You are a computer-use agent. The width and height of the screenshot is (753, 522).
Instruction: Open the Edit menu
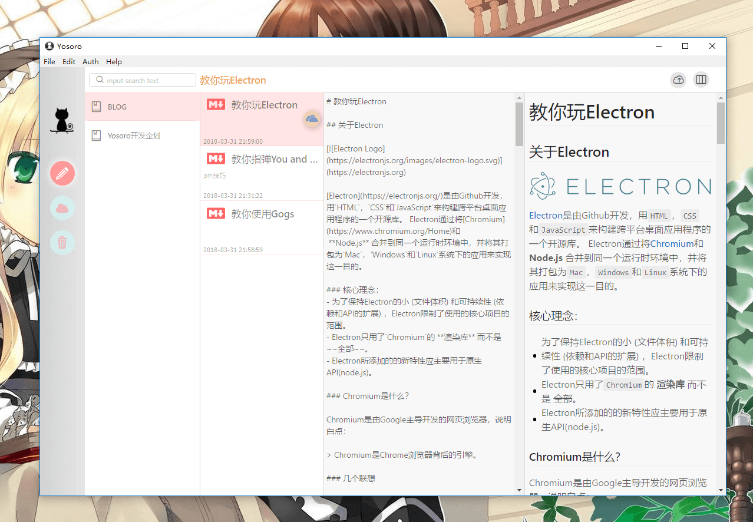click(69, 61)
